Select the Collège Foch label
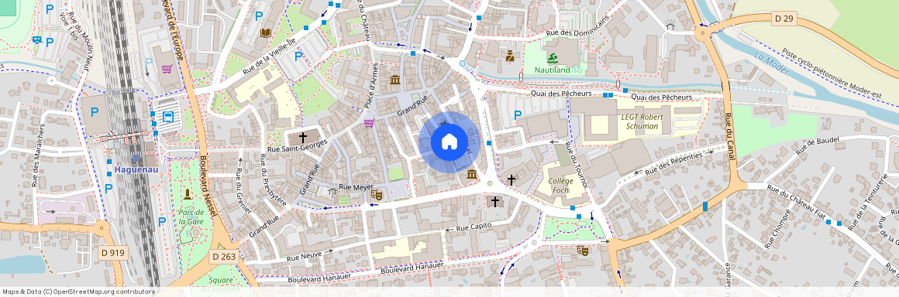This screenshot has height=297, width=899. point(561,186)
